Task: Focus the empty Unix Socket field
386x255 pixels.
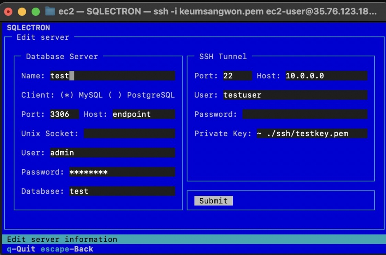Action: 129,134
